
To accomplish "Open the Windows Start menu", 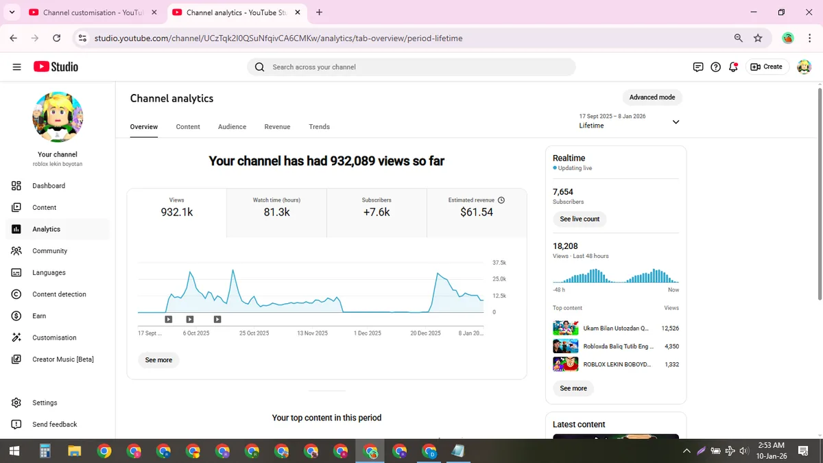I will (x=14, y=451).
